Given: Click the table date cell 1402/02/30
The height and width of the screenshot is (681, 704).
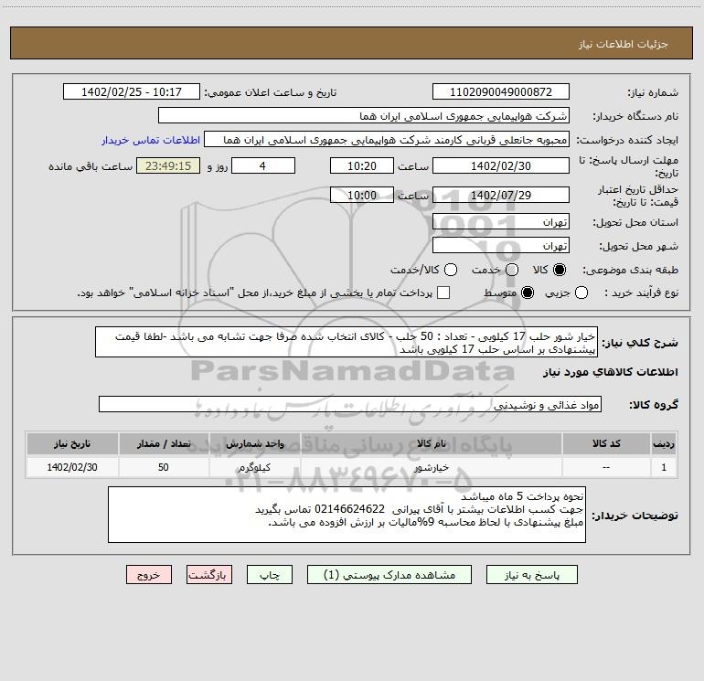Looking at the screenshot, I should pyautogui.click(x=72, y=467).
